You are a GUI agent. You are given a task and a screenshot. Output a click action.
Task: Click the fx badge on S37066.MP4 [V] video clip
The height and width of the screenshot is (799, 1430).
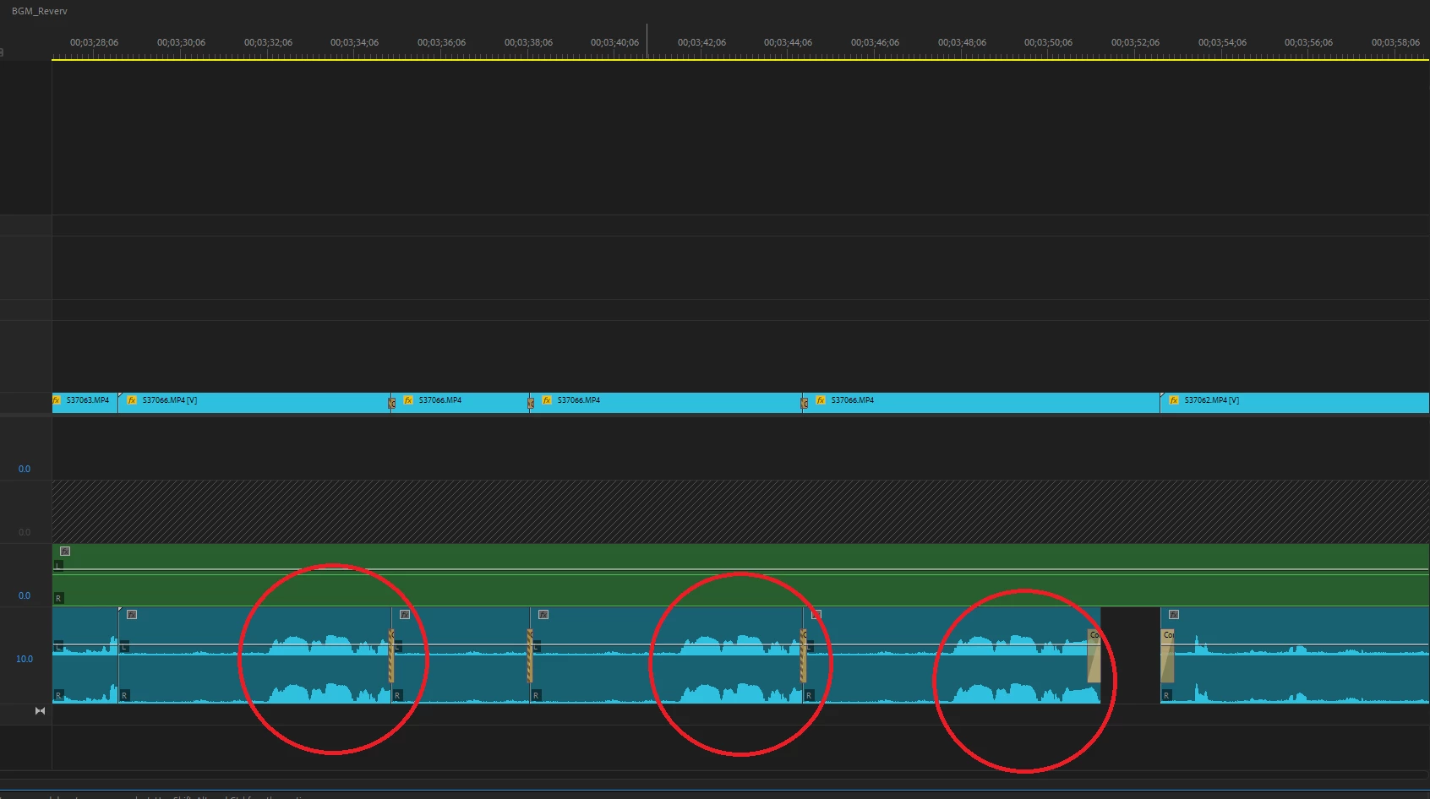coord(132,400)
